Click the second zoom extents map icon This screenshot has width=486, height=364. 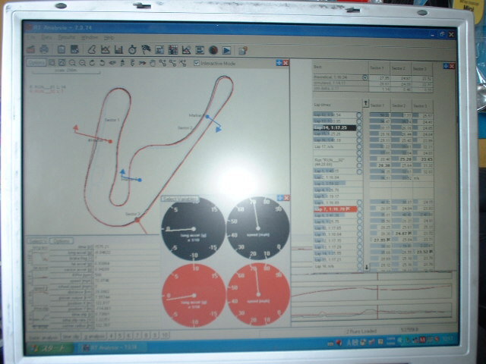click(62, 63)
